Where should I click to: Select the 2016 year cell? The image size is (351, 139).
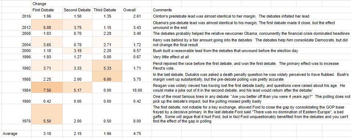(16, 16)
